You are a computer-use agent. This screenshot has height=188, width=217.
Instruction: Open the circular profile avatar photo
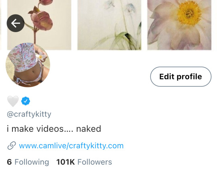pos(28,65)
